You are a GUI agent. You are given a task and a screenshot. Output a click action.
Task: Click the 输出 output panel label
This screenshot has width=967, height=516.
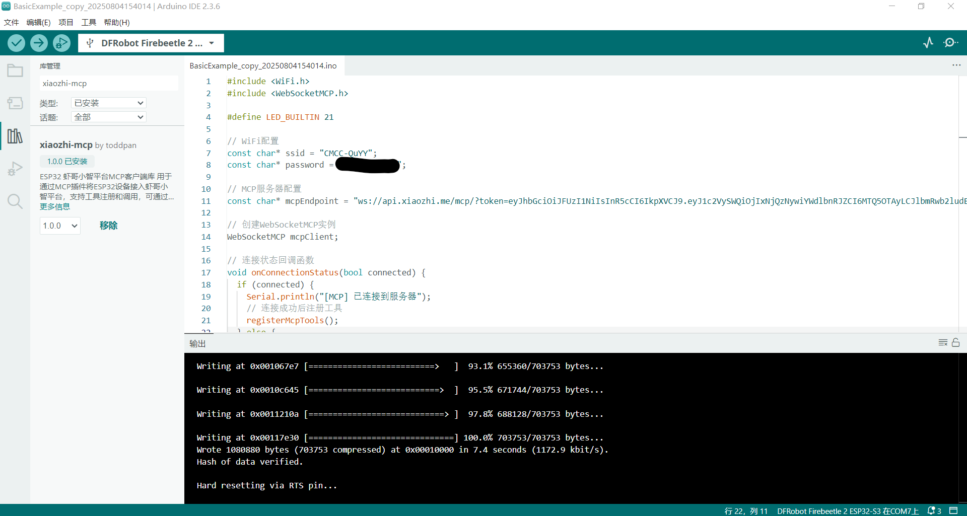[197, 343]
